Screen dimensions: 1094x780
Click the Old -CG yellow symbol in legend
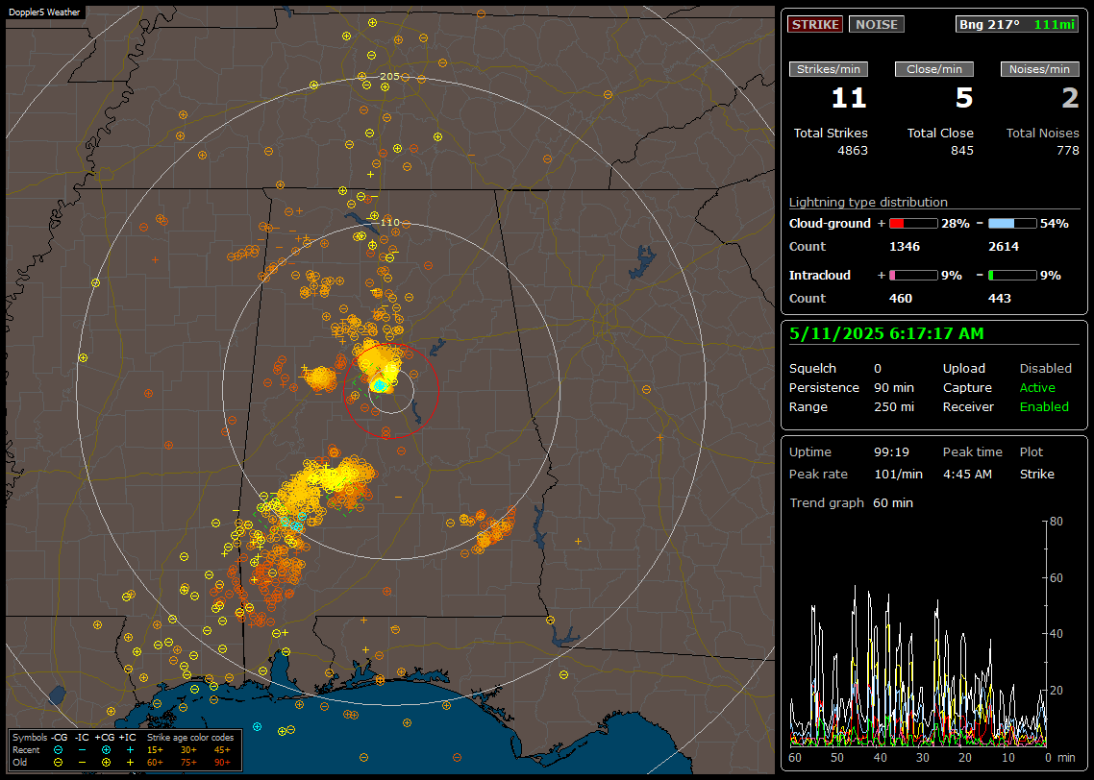click(x=58, y=763)
